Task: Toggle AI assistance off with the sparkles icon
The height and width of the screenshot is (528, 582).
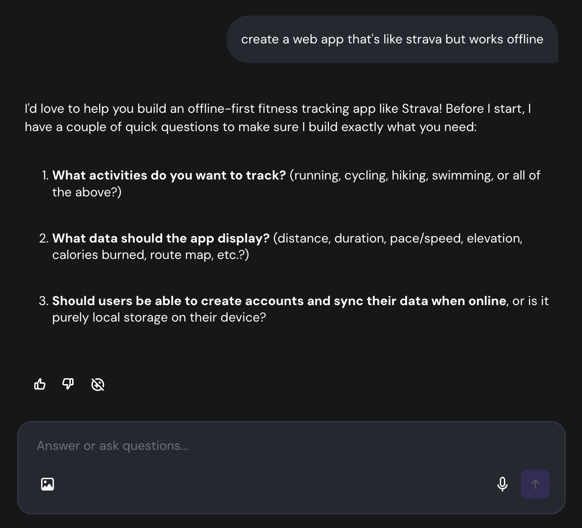Action: [98, 385]
